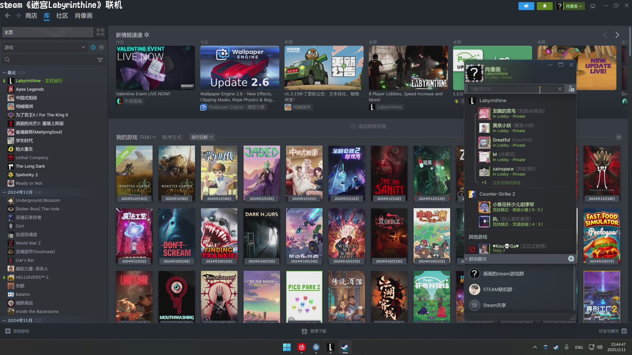Clear the friends search field X
The height and width of the screenshot is (355, 632).
click(560, 89)
